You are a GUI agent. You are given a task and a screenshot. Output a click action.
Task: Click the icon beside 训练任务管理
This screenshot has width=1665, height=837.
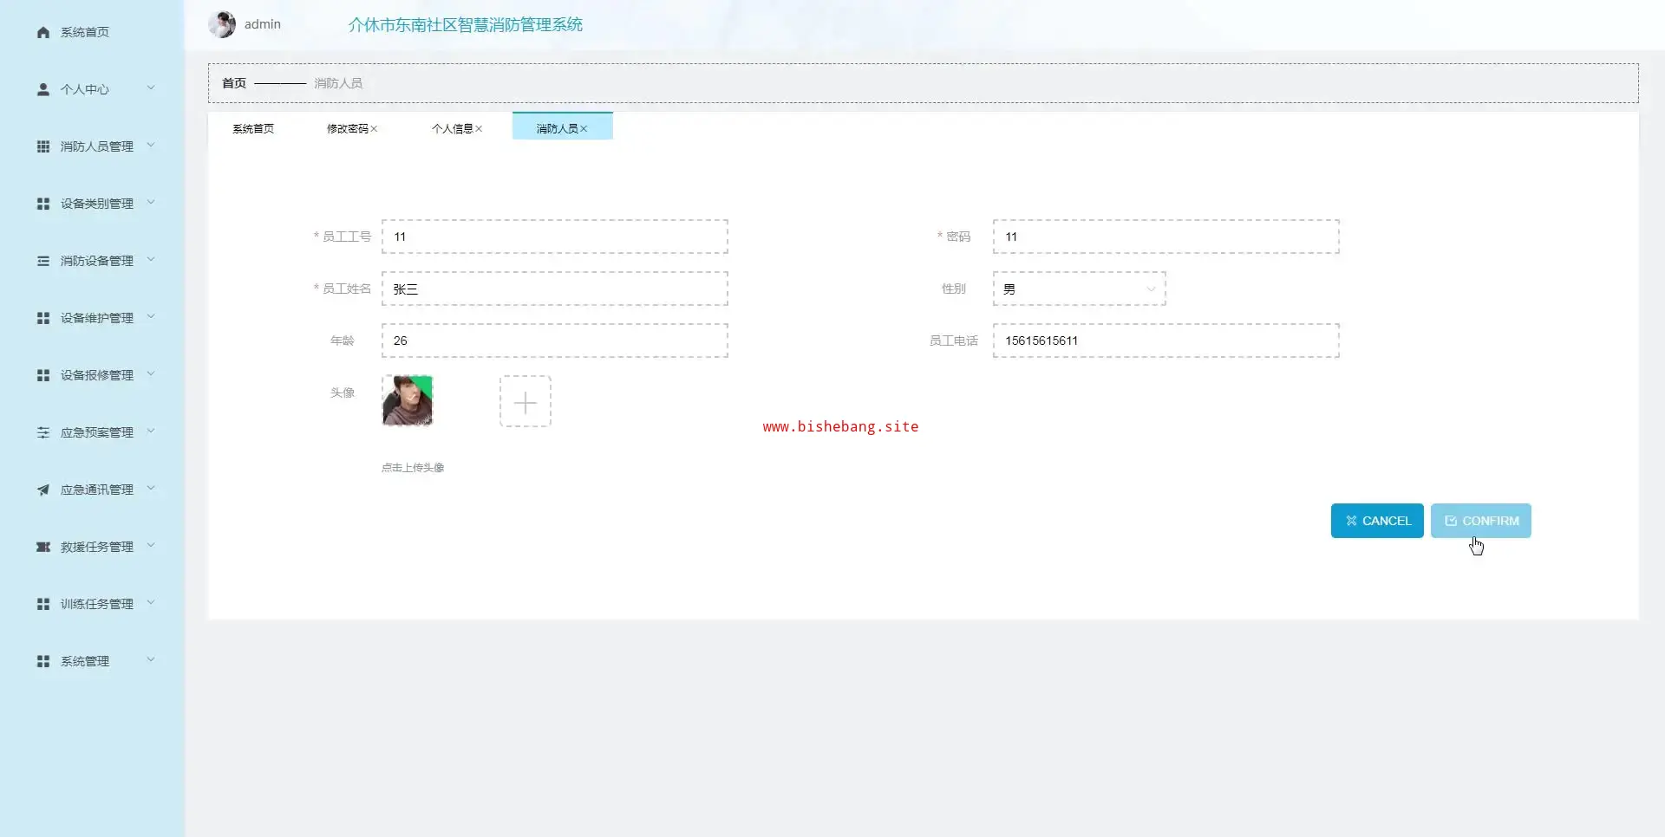point(43,604)
